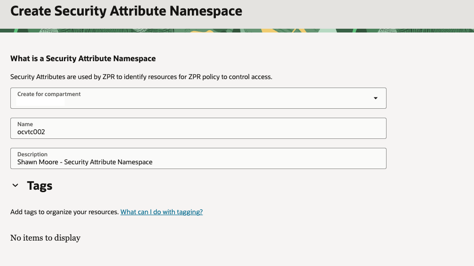Click the "Create for compartment" label

(49, 94)
